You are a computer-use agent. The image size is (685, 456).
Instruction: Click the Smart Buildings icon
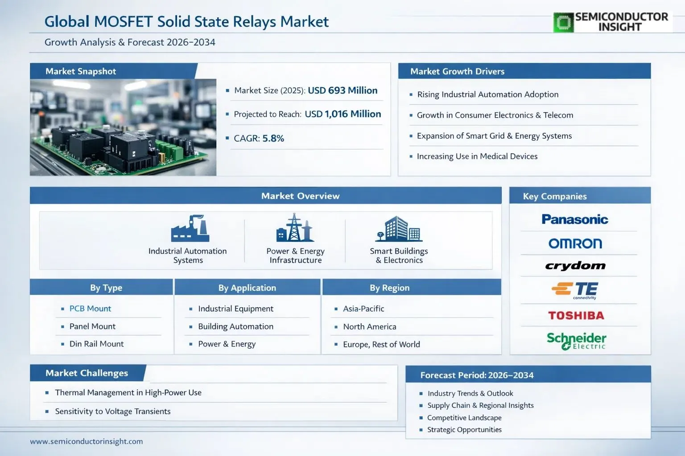coord(399,229)
